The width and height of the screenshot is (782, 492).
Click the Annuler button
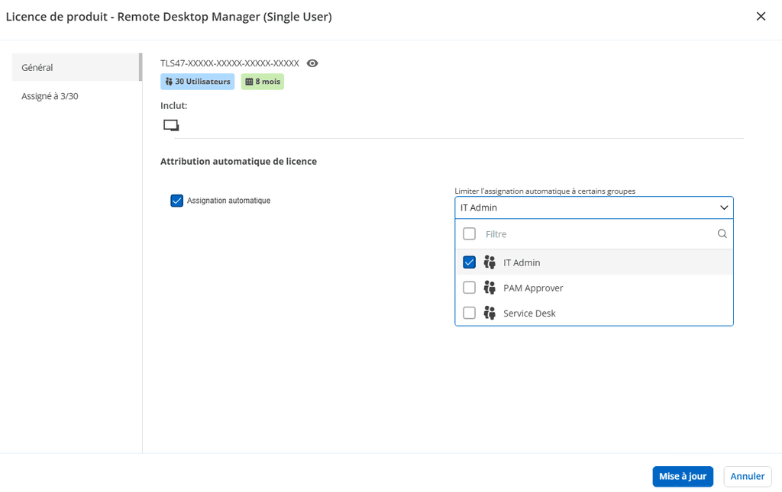747,476
